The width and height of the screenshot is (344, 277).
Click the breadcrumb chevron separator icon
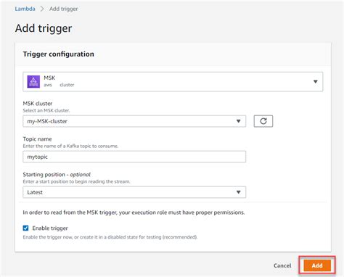[42, 9]
